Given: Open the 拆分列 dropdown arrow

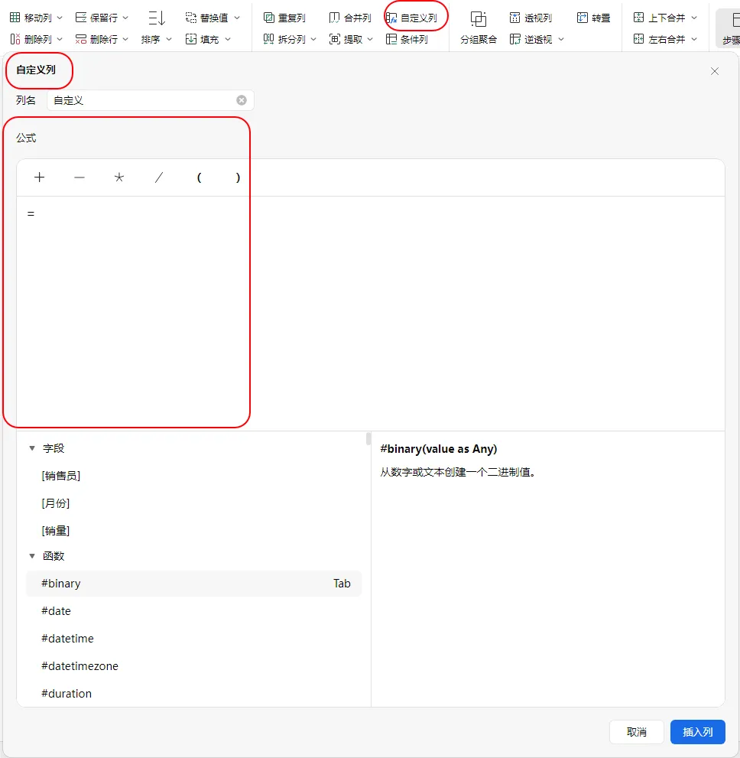Looking at the screenshot, I should click(313, 39).
